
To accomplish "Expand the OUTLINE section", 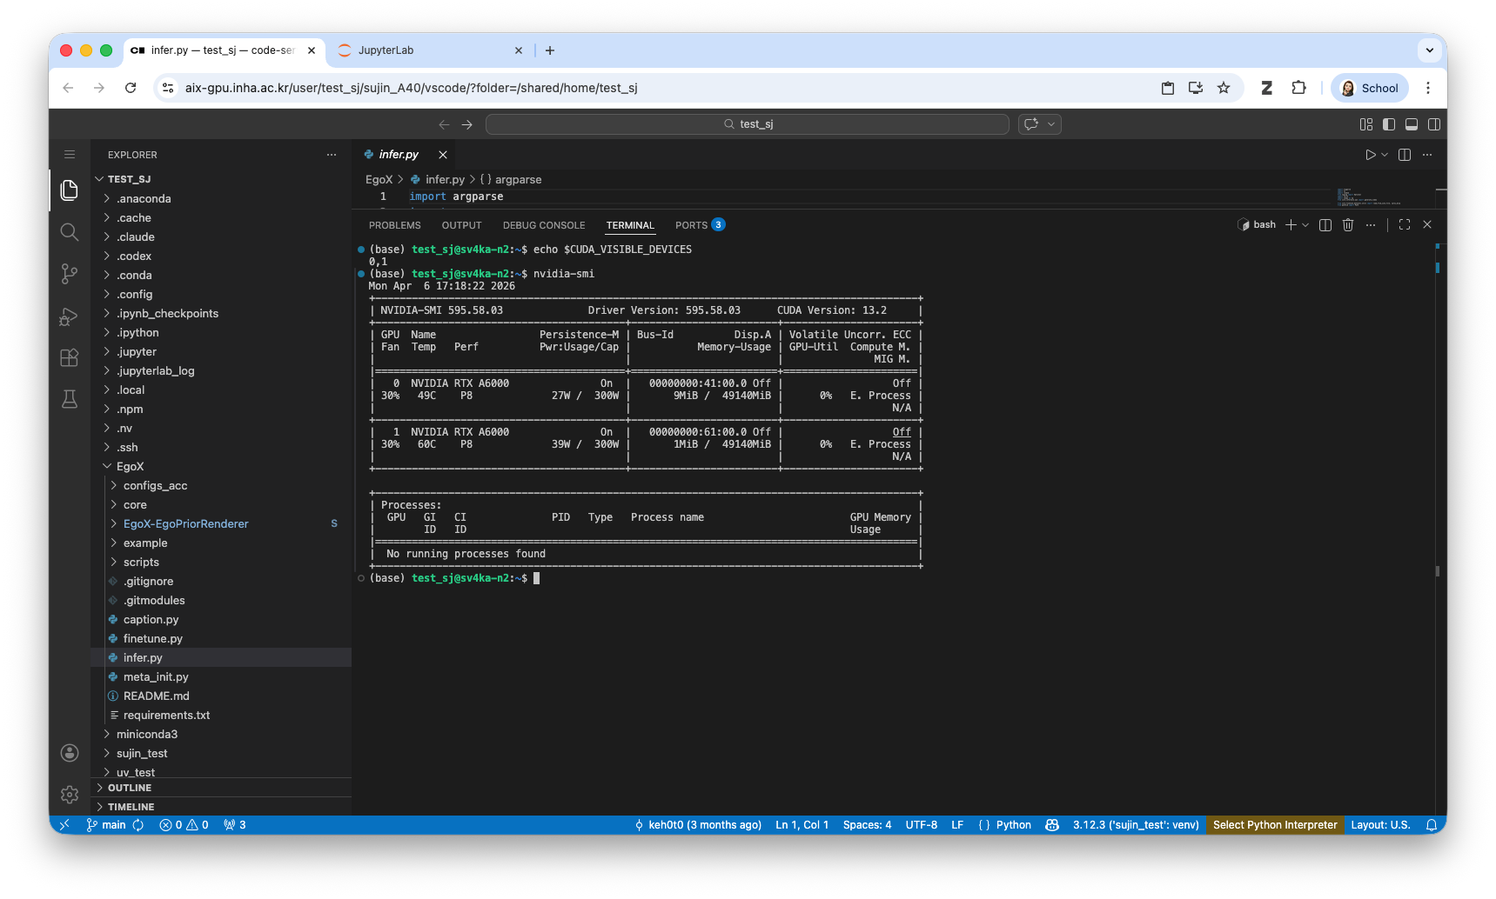I will click(221, 788).
